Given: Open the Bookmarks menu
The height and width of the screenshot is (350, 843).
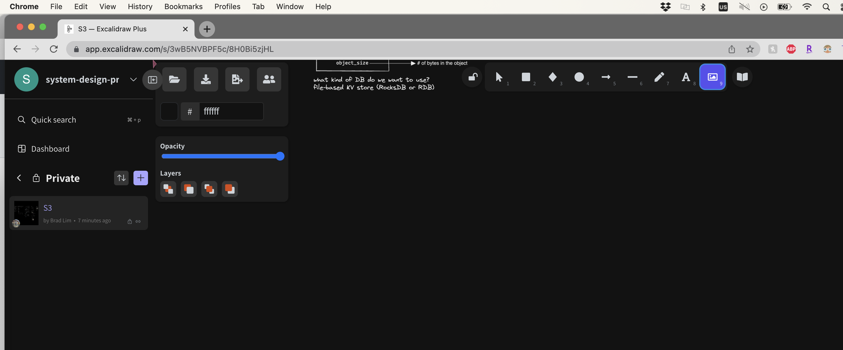Looking at the screenshot, I should tap(183, 6).
